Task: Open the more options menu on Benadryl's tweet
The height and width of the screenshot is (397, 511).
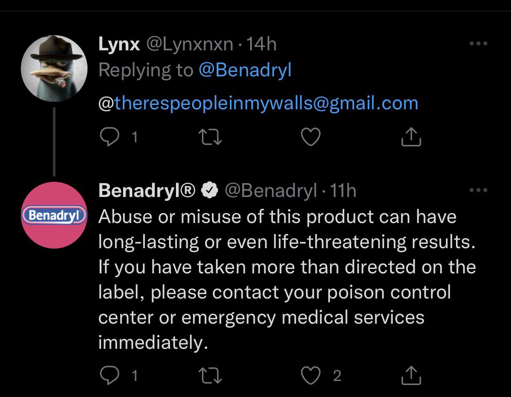Action: (x=478, y=189)
